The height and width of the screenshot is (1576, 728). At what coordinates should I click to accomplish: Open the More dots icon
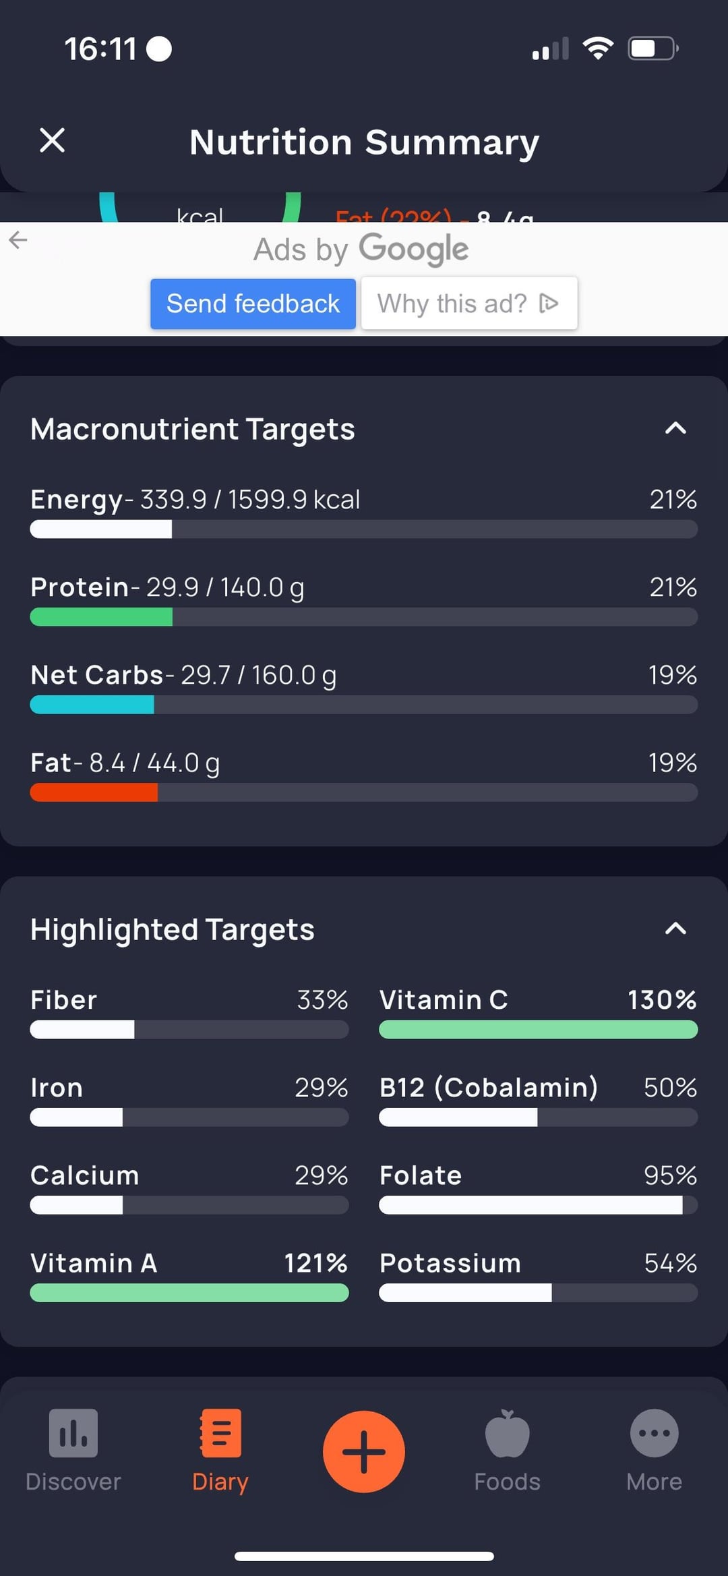(654, 1432)
